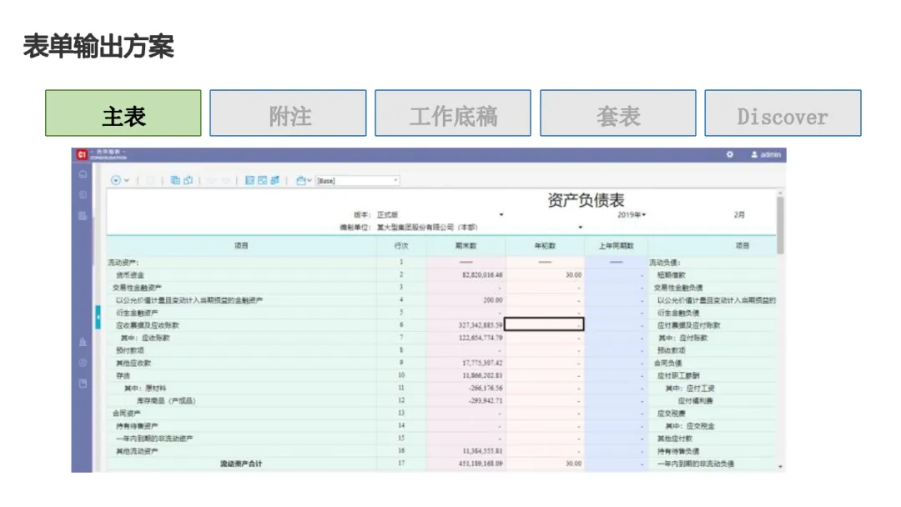The image size is (901, 507).
Task: Select the 套表 tab
Action: pos(617,113)
